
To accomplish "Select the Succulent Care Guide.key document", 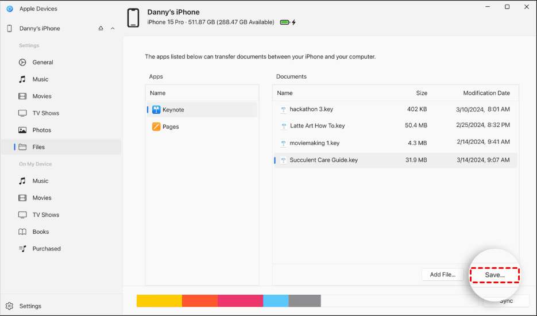I will [396, 160].
